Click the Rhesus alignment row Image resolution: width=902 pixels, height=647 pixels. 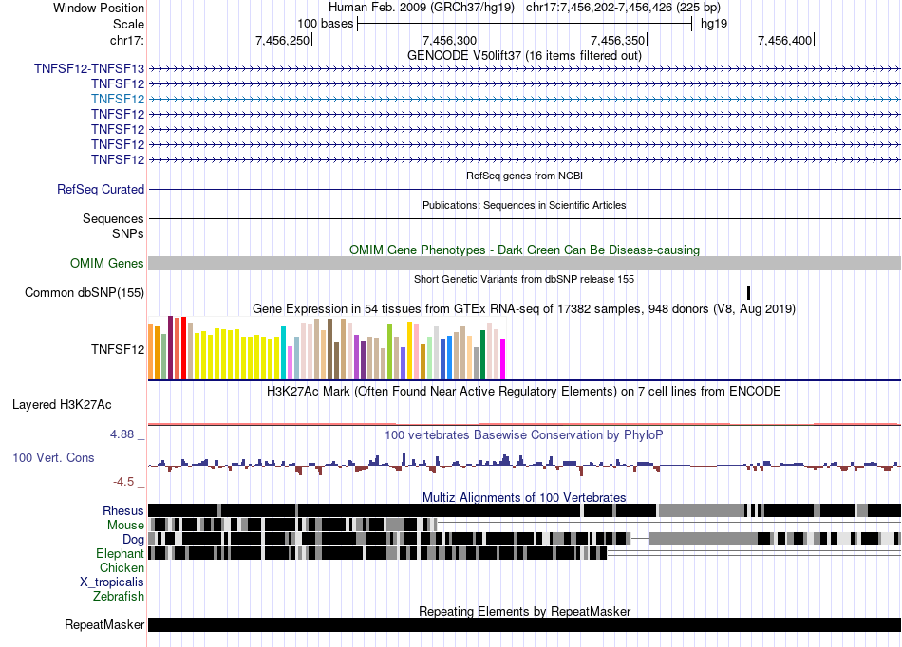pyautogui.click(x=524, y=510)
